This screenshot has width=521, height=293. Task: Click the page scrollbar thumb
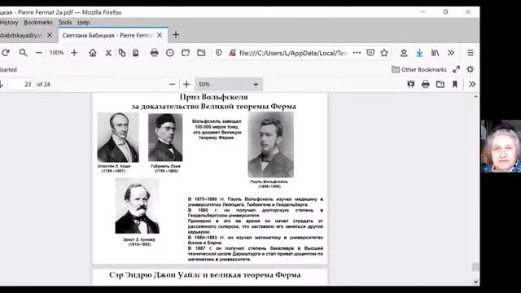[x=475, y=267]
